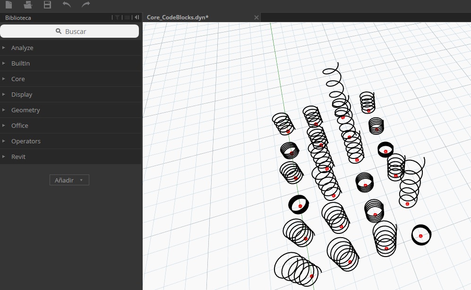Screen dimensions: 471x290
Task: Click the Open file folder icon
Action: tap(28, 5)
